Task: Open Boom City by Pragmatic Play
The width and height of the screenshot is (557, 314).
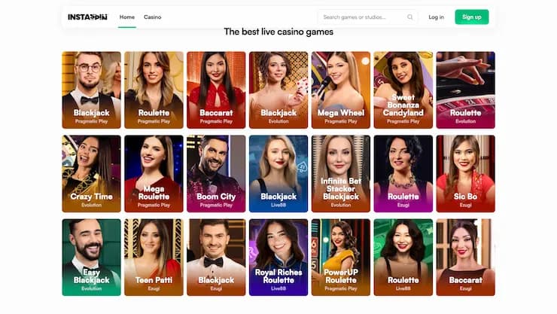Action: 216,174
